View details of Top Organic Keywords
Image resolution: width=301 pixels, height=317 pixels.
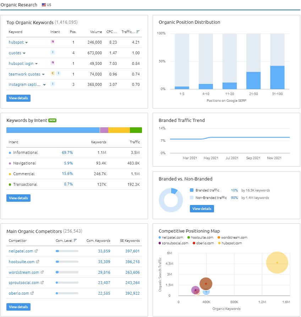[x=18, y=98]
